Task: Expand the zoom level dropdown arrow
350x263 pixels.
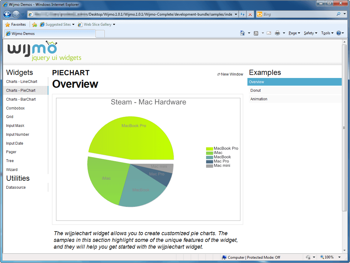Action: click(x=339, y=257)
